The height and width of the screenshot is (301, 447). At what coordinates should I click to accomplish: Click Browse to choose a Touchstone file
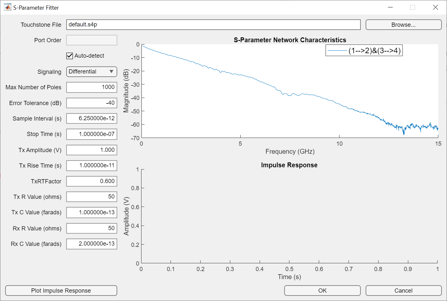click(403, 24)
